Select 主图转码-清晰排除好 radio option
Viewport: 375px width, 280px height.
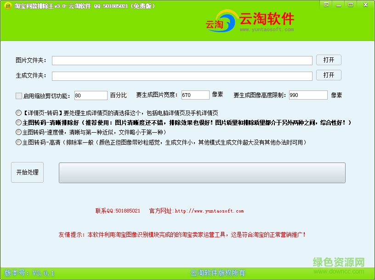click(18, 122)
